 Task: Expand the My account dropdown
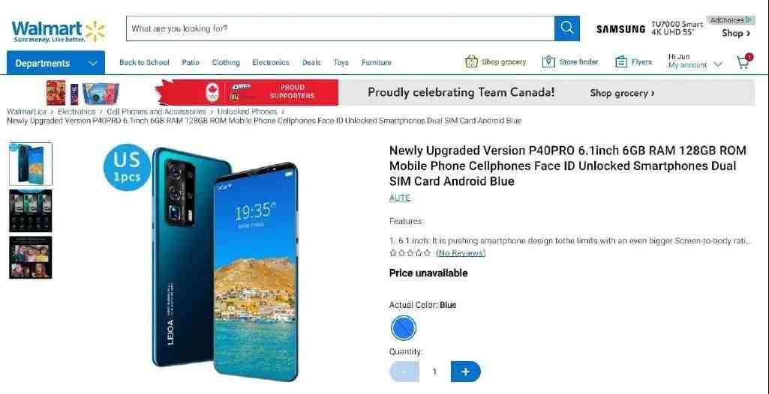click(695, 61)
